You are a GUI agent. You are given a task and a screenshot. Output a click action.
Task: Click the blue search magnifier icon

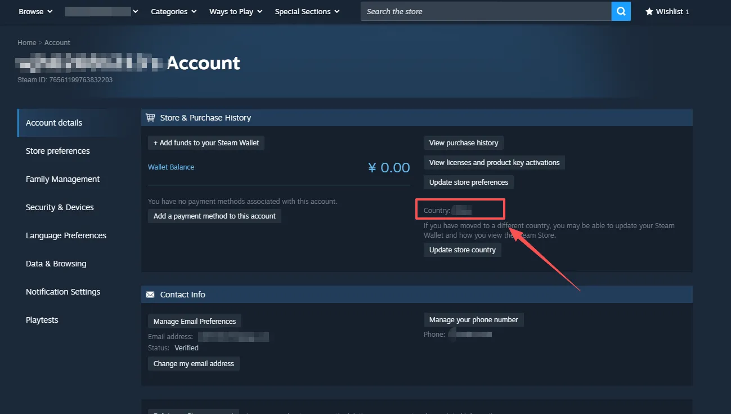click(x=621, y=11)
